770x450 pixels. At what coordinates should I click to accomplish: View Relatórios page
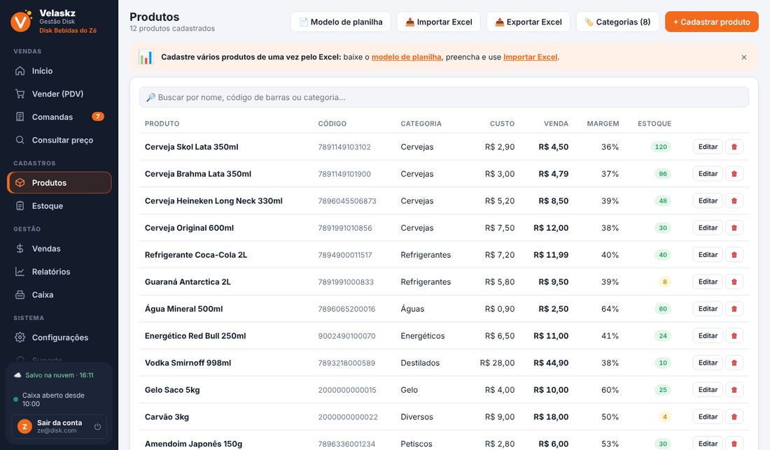tap(59, 271)
